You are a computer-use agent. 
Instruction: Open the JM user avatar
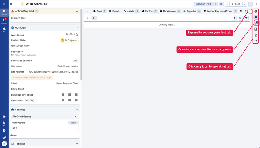4,144
